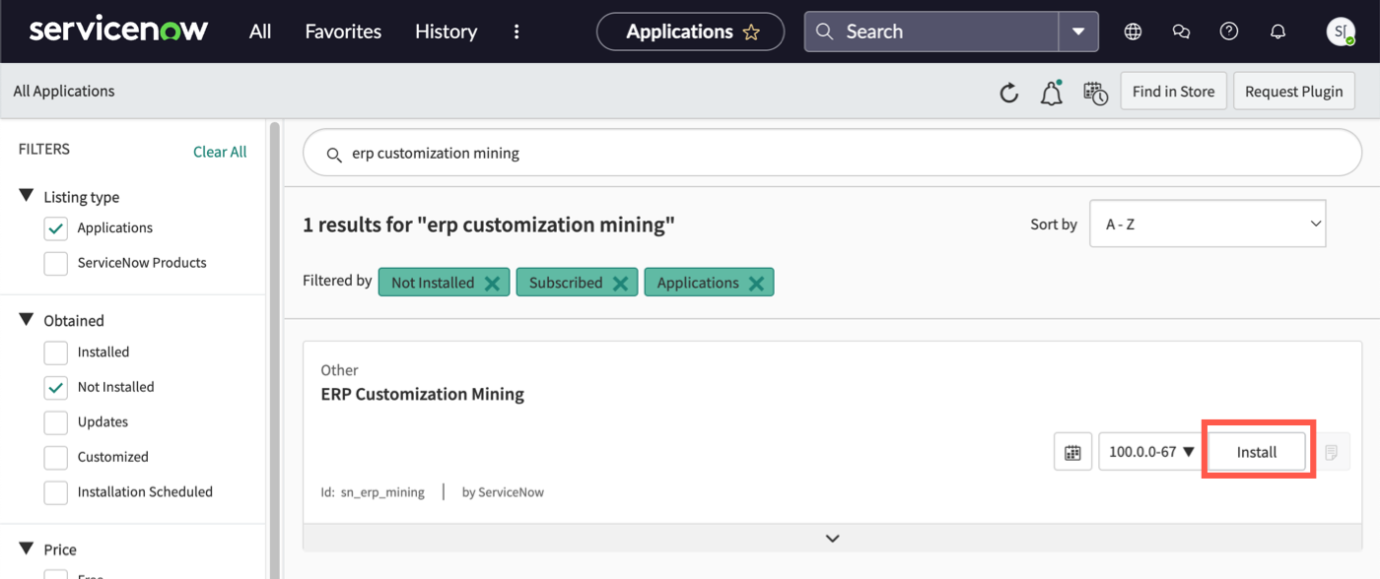
Task: Check the Installation Scheduled checkbox
Action: (56, 492)
